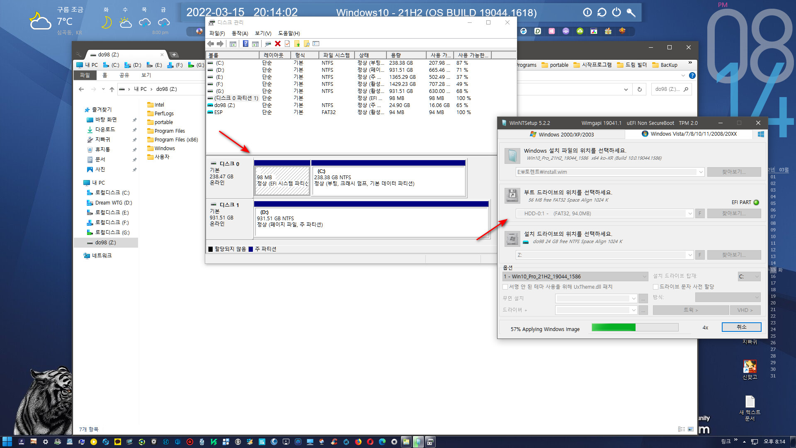Open the Z: installation drive dropdown

point(690,255)
